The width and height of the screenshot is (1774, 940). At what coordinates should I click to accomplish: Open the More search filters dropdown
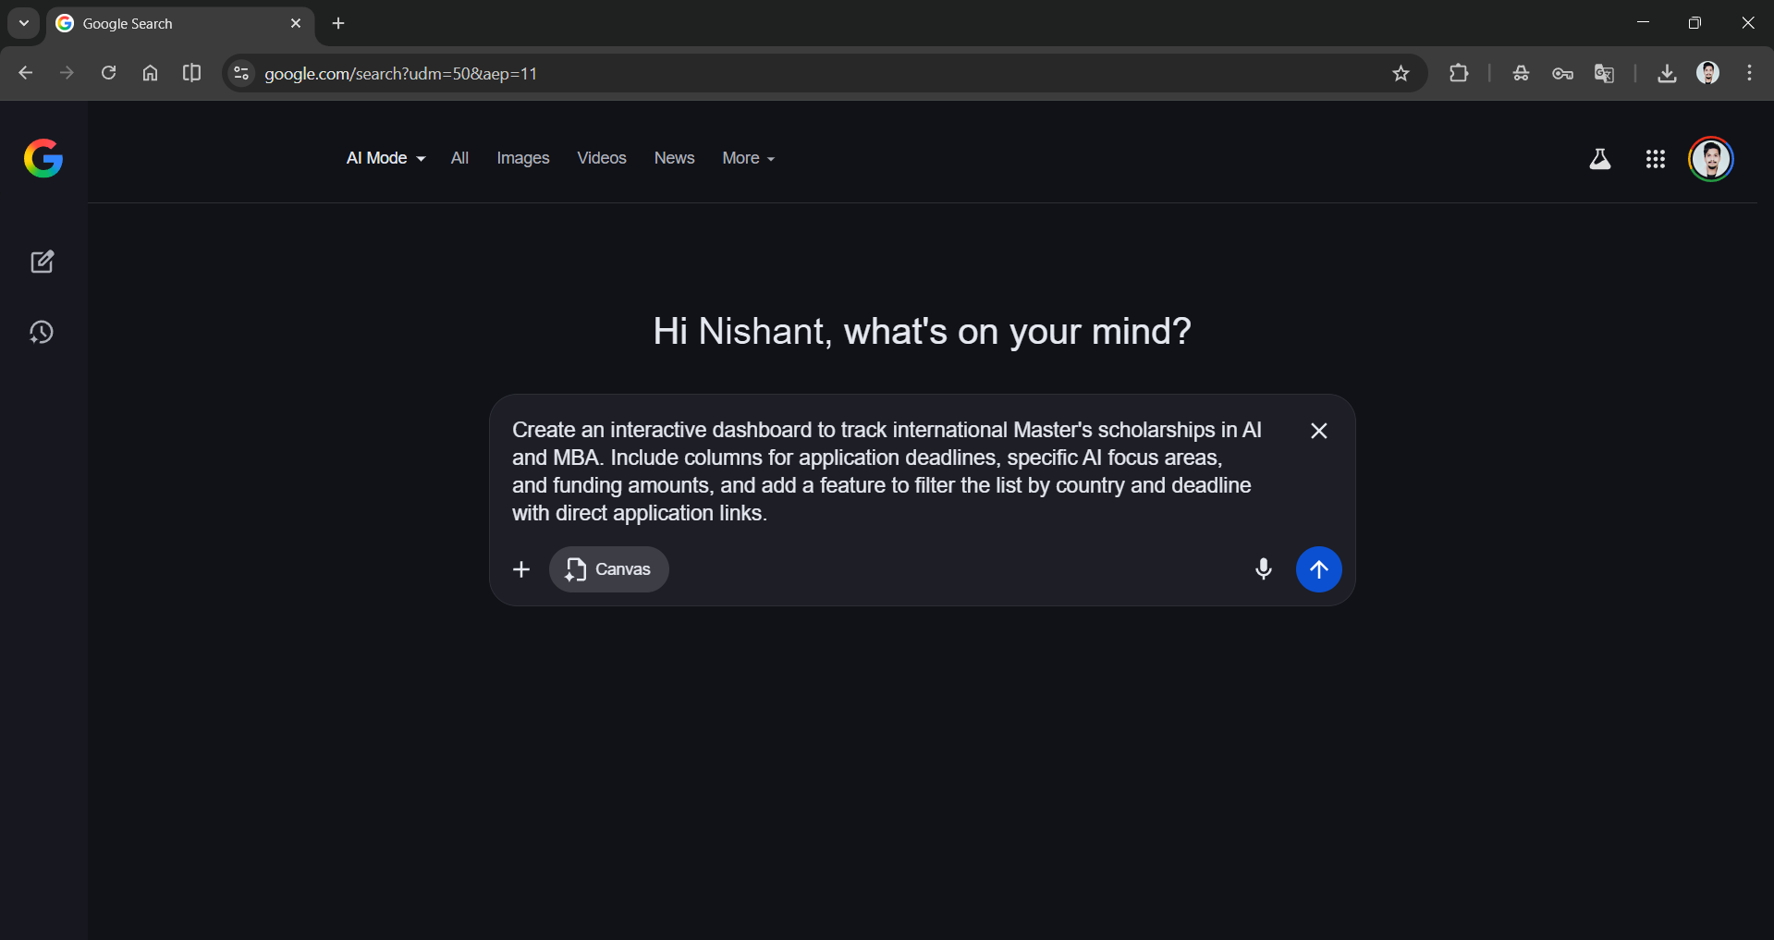pyautogui.click(x=747, y=158)
